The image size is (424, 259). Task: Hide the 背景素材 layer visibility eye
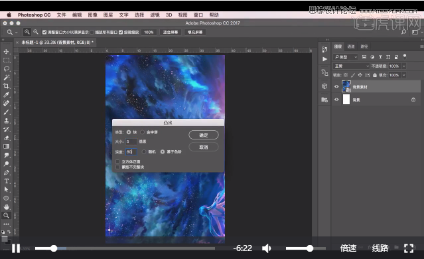(336, 87)
